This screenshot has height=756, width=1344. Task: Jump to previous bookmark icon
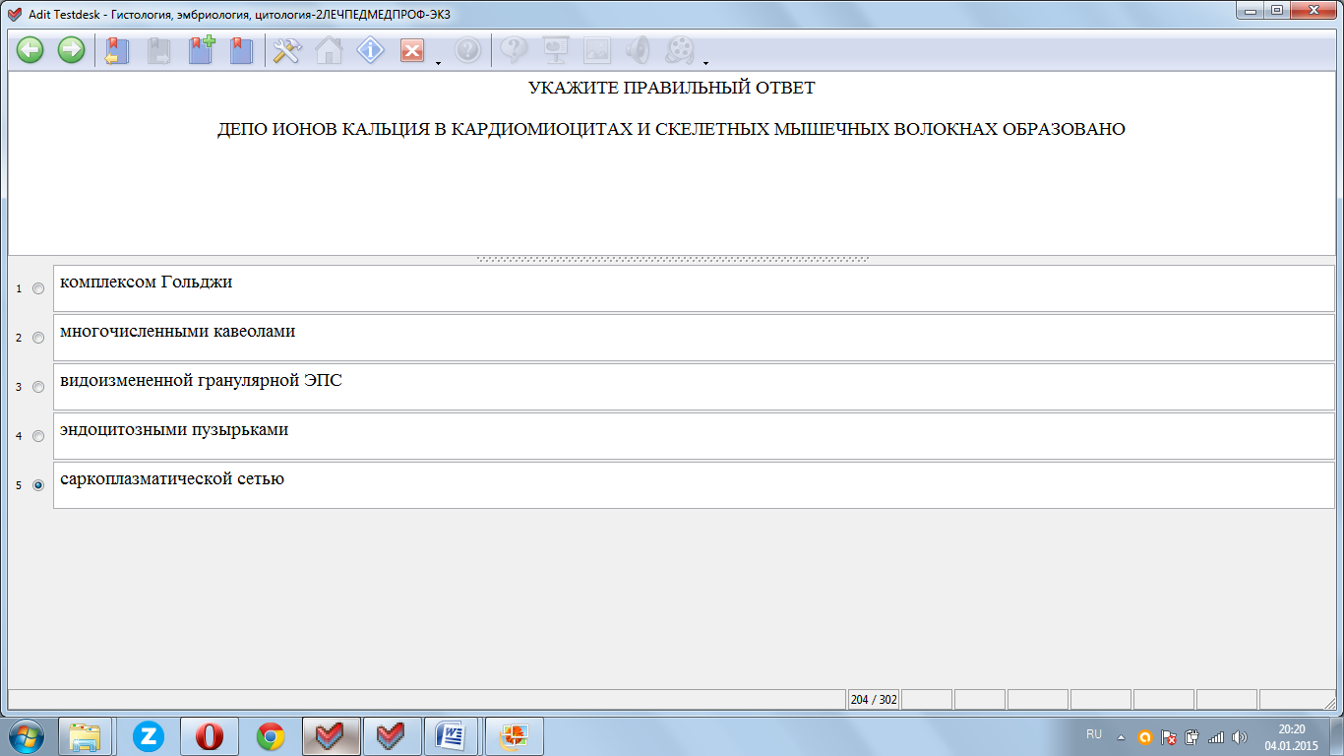coord(118,51)
